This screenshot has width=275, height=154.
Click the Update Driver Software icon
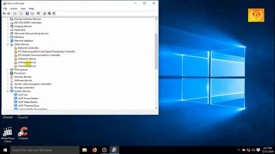(x=44, y=14)
